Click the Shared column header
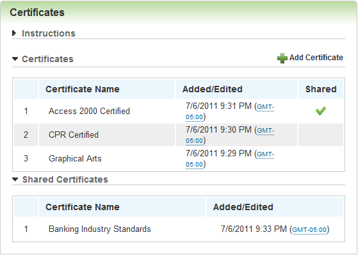 321,89
